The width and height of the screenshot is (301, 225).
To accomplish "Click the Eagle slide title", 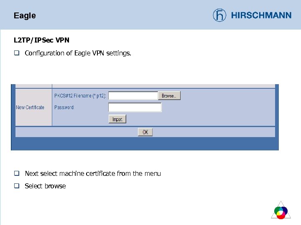I will click(25, 15).
